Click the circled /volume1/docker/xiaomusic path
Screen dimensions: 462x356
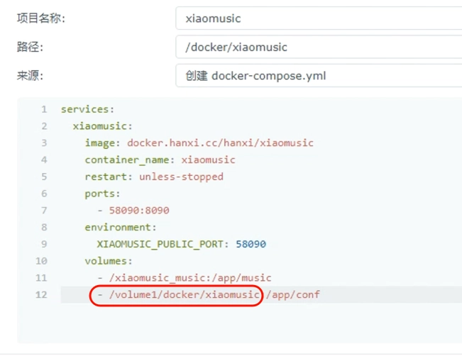coord(184,294)
